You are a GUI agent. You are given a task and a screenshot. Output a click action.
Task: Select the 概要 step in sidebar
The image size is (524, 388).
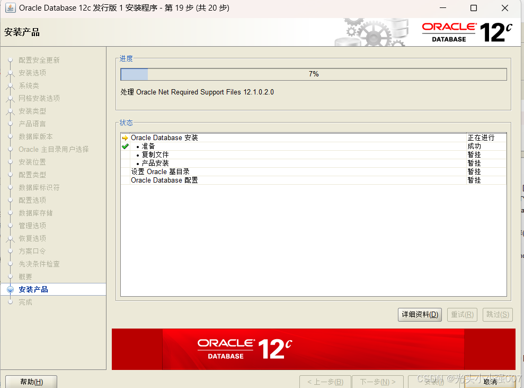[25, 277]
